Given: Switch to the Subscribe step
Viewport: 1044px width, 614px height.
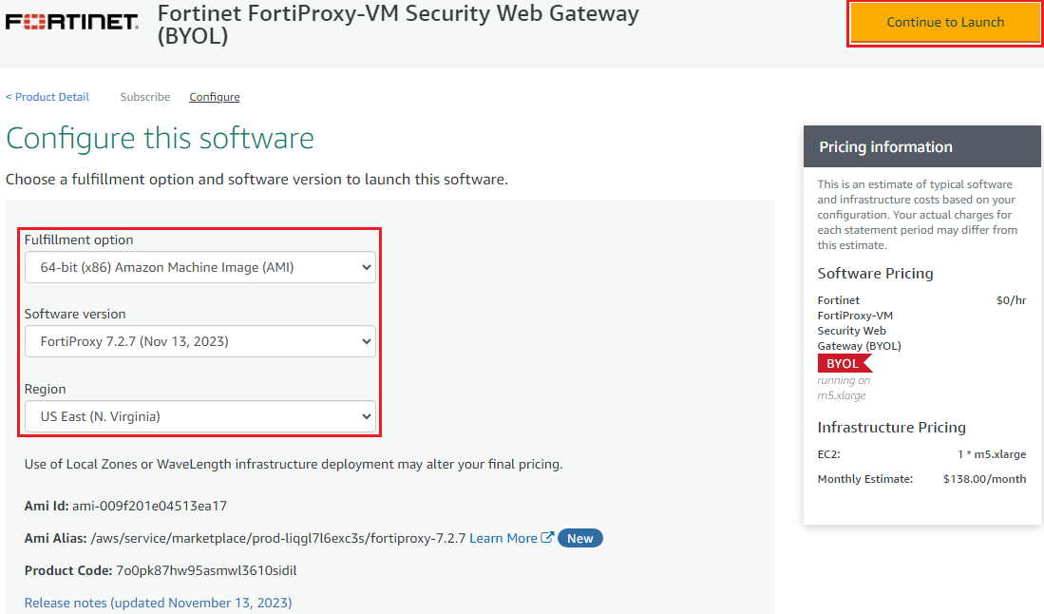Looking at the screenshot, I should [145, 97].
